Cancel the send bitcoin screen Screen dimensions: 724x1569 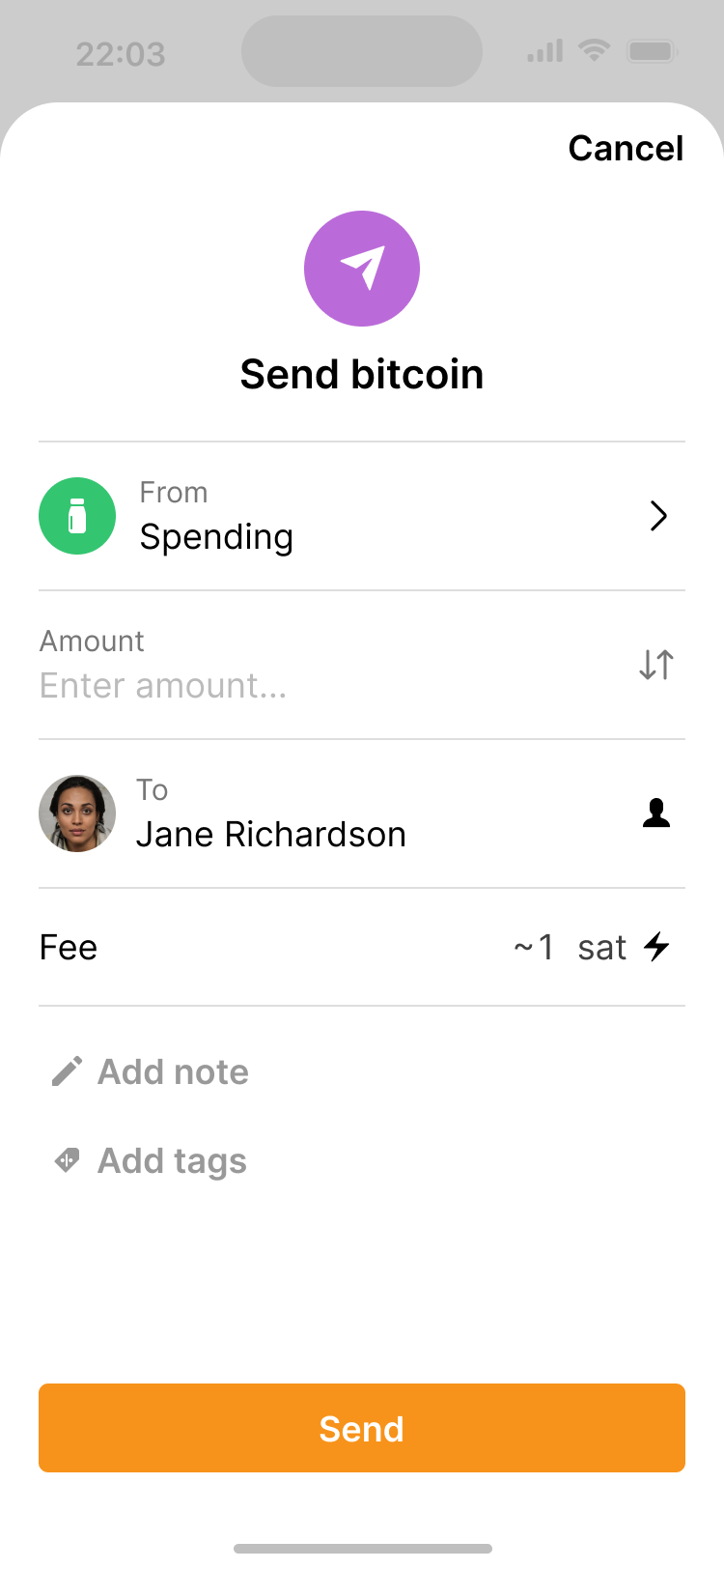[x=626, y=148]
